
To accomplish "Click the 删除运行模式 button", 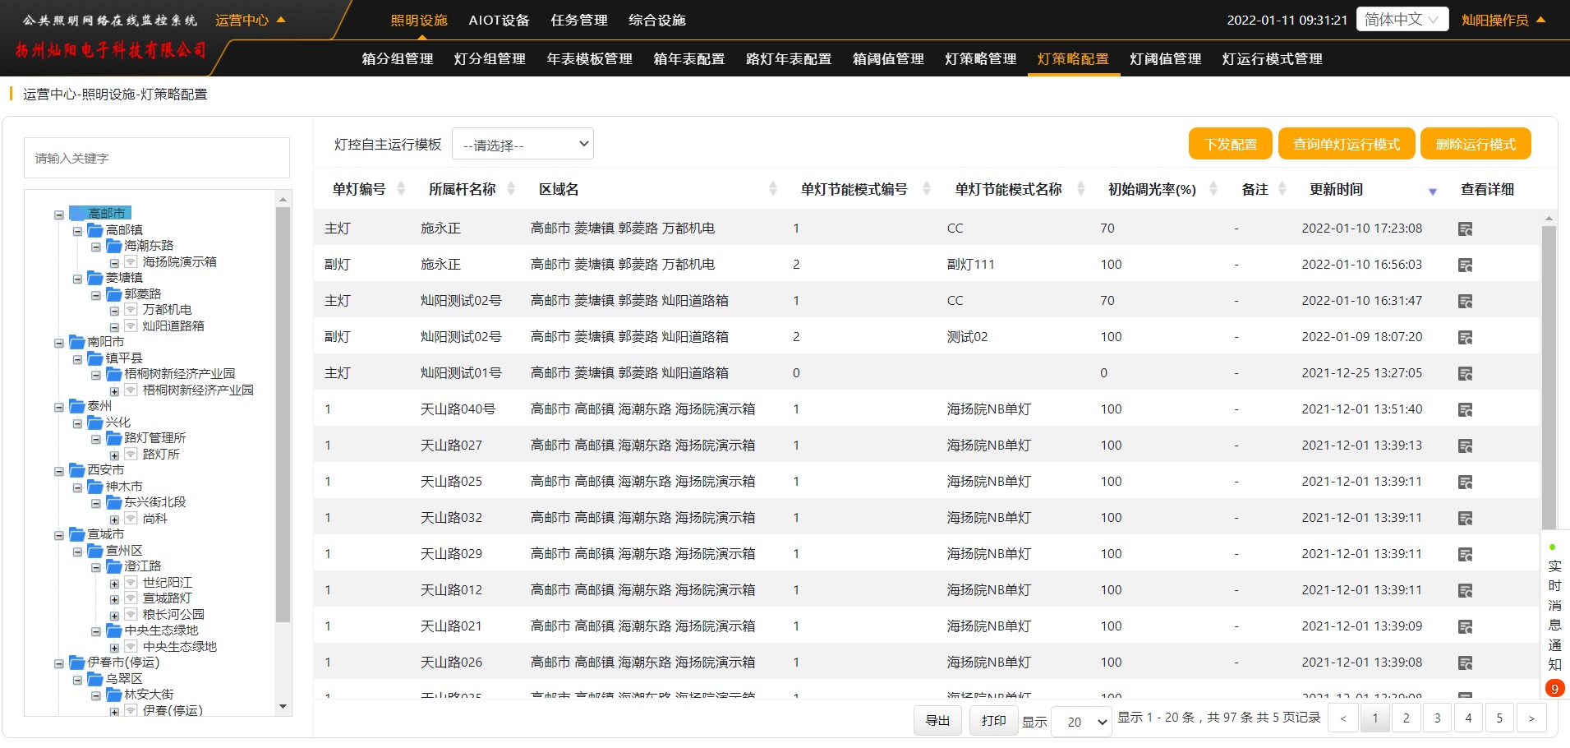I will pyautogui.click(x=1475, y=145).
